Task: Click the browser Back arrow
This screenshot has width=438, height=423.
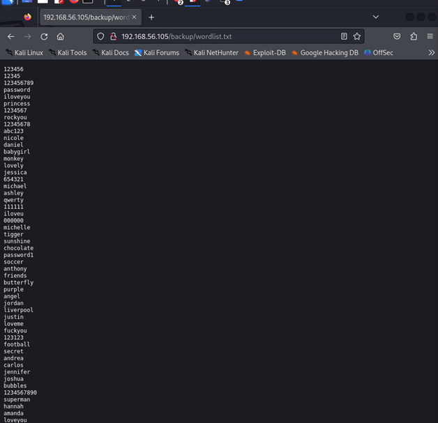Action: [10, 36]
